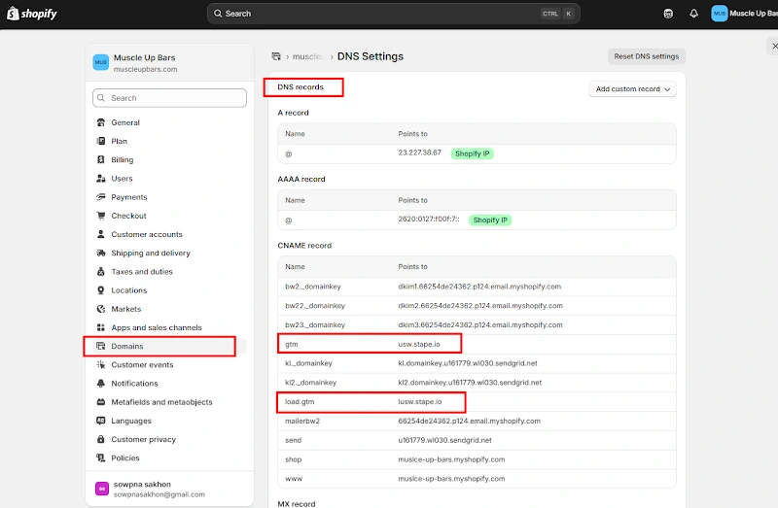
Task: Select the Shipping and delivery truck icon
Action: (101, 254)
